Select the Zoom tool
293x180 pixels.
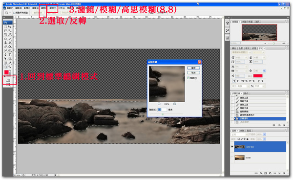[10, 67]
